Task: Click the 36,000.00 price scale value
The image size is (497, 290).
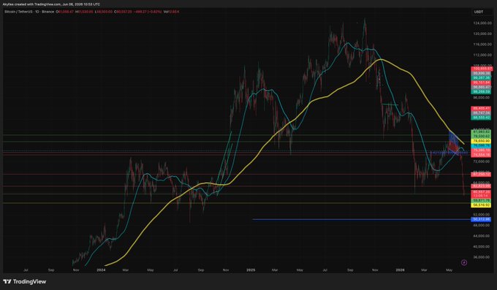Action: click(x=482, y=257)
